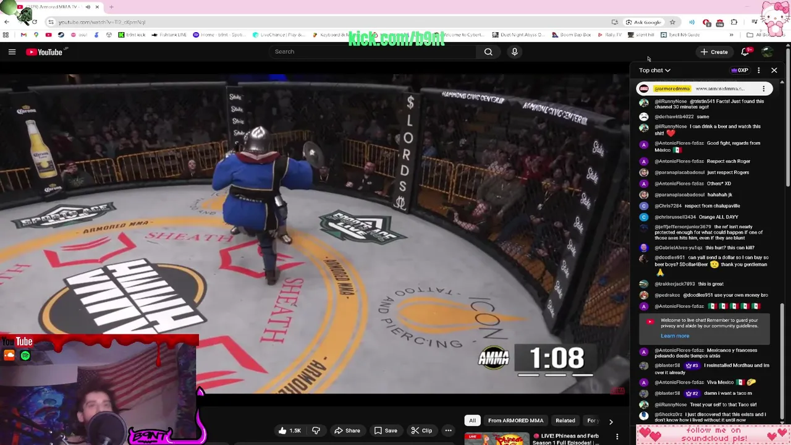
Task: Start voice search with the microphone icon
Action: (514, 52)
